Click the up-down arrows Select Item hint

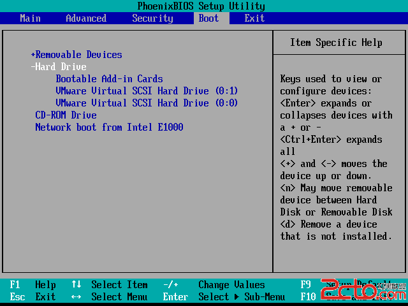pyautogui.click(x=109, y=285)
